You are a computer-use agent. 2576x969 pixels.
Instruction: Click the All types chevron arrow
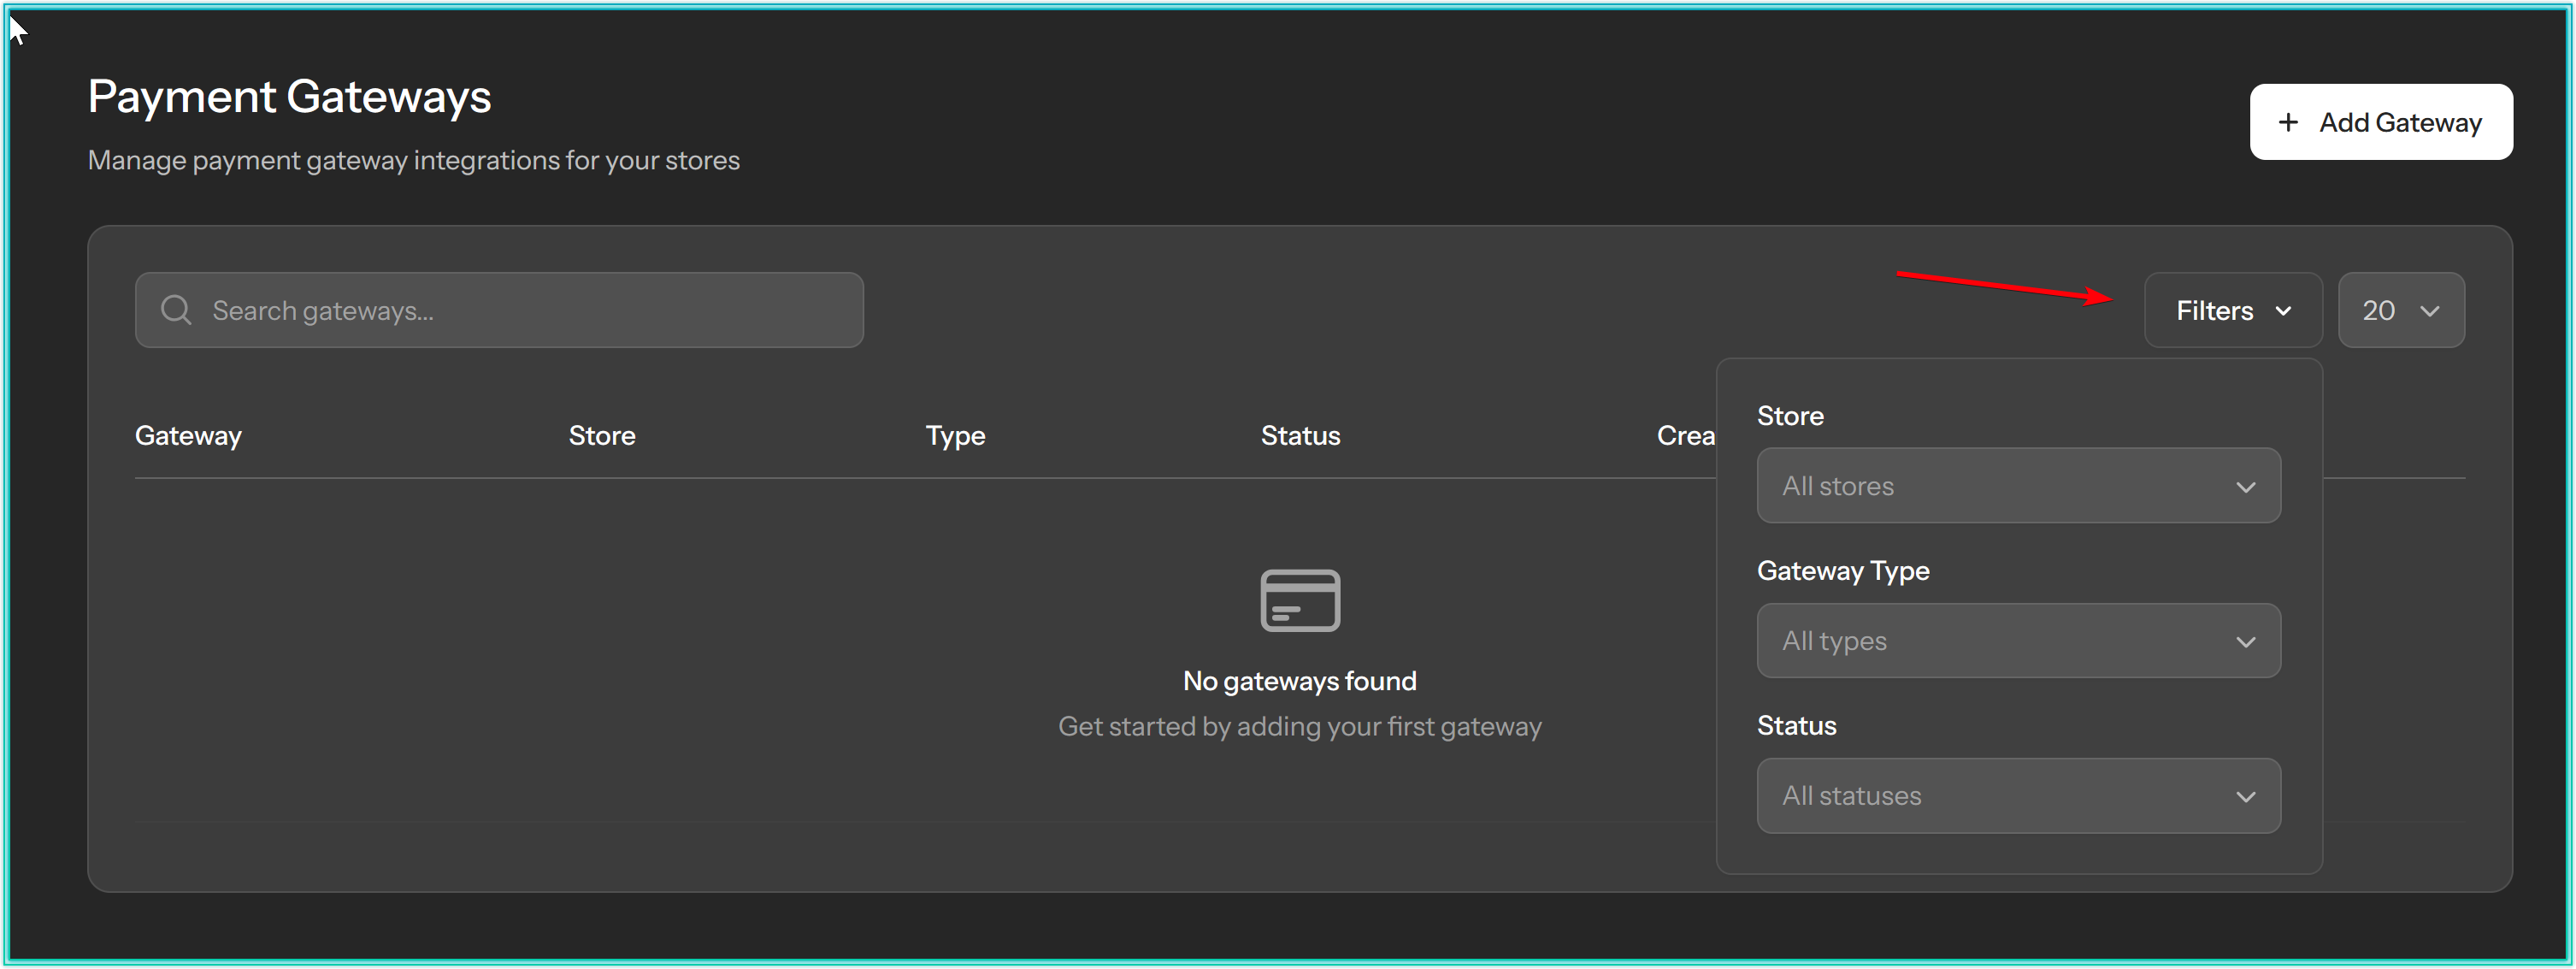2246,642
